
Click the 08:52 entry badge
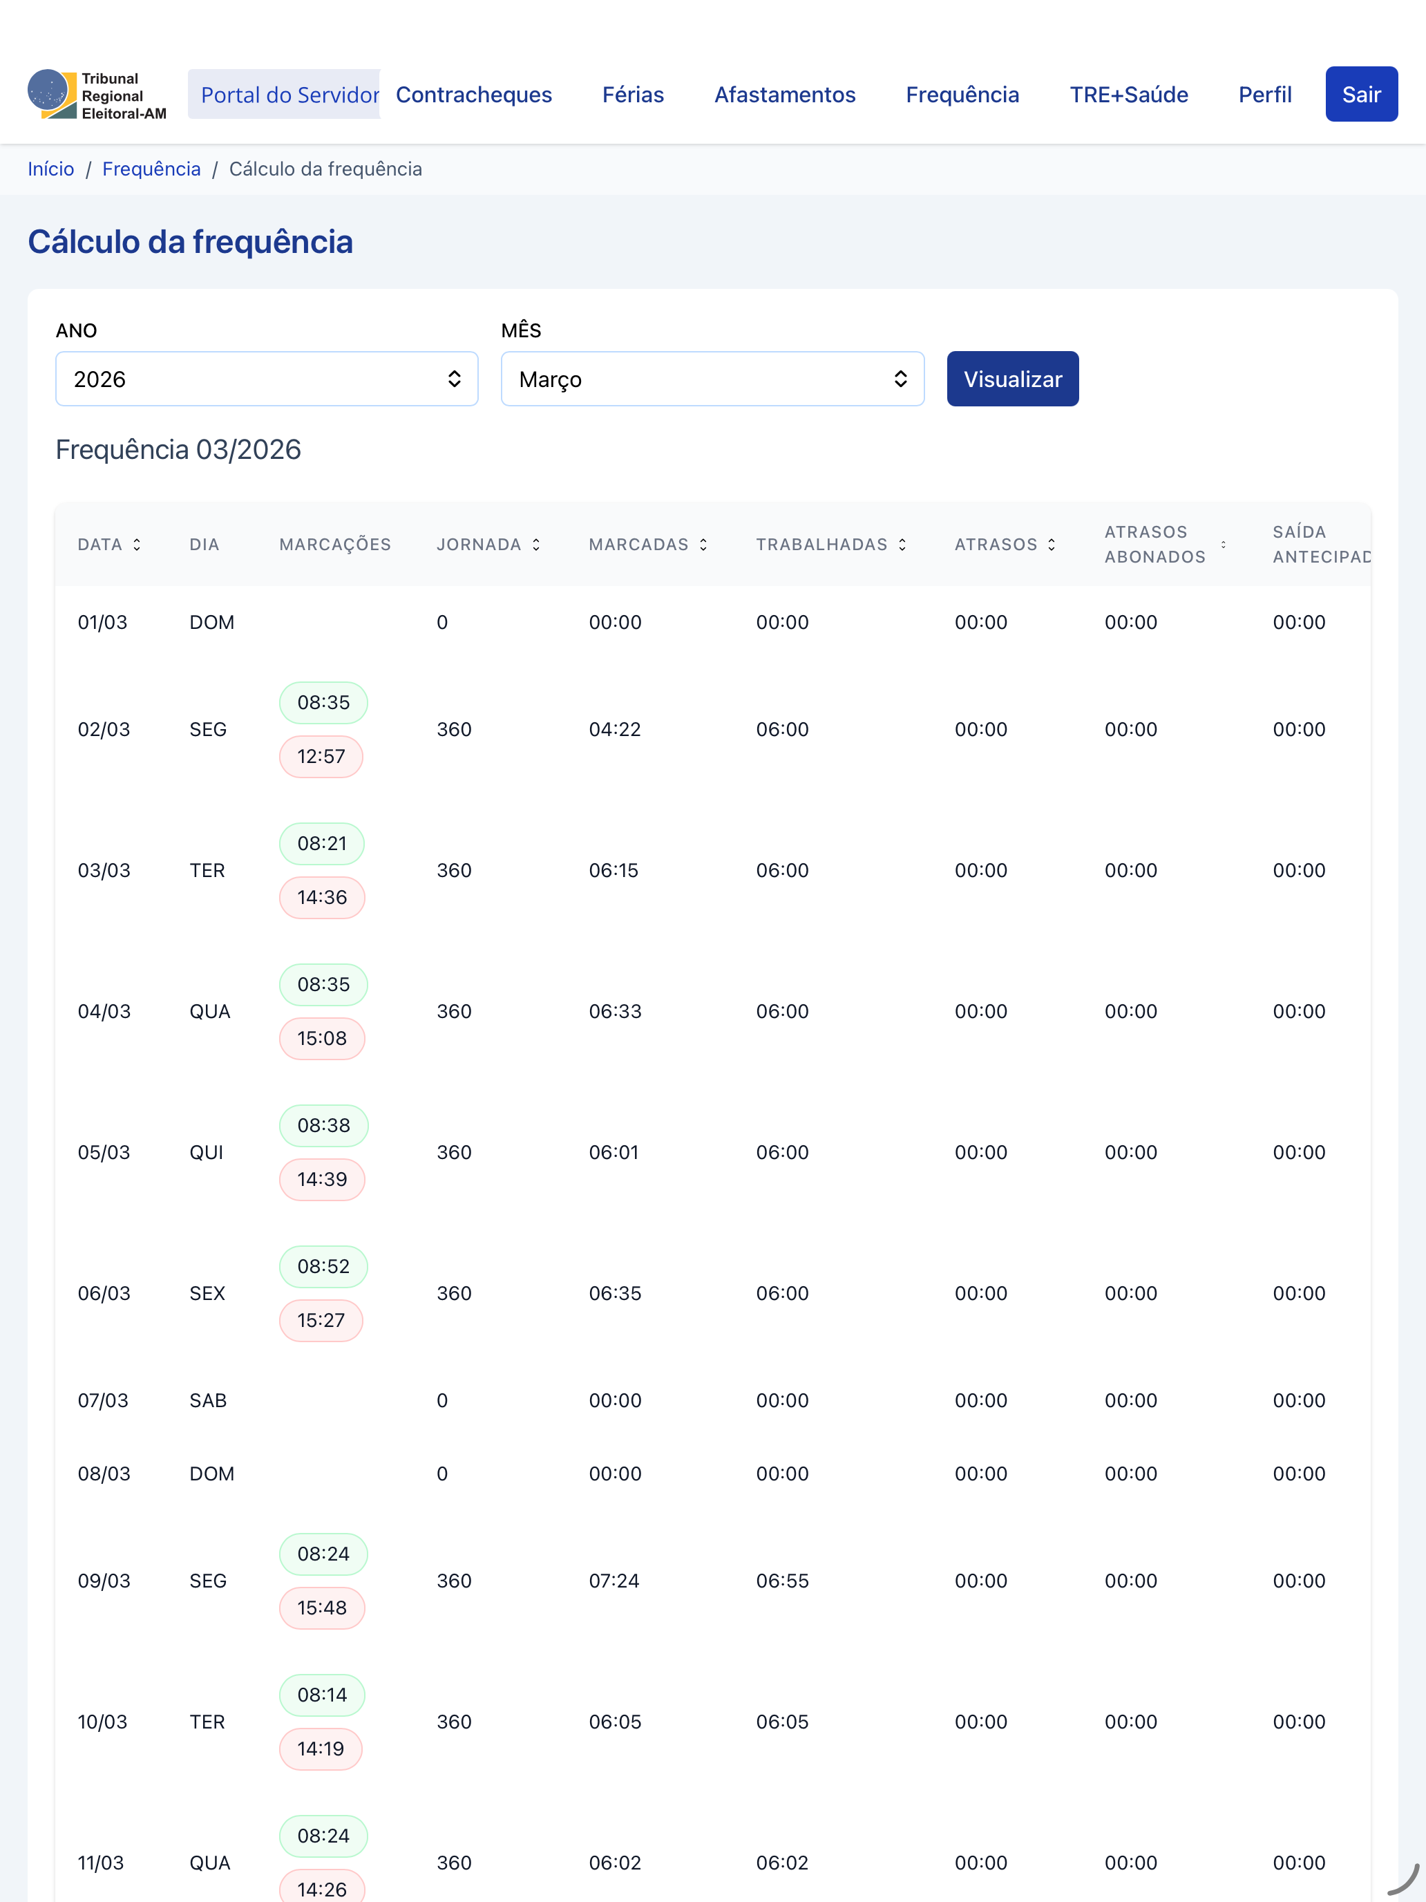click(x=323, y=1267)
